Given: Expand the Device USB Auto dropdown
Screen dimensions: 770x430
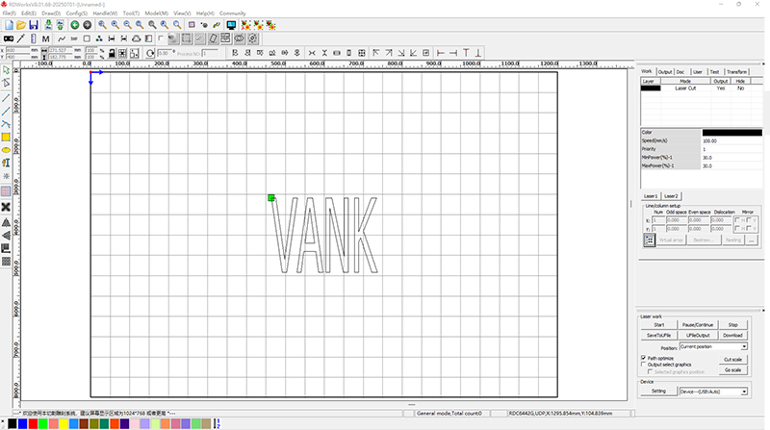Looking at the screenshot, I should click(744, 392).
